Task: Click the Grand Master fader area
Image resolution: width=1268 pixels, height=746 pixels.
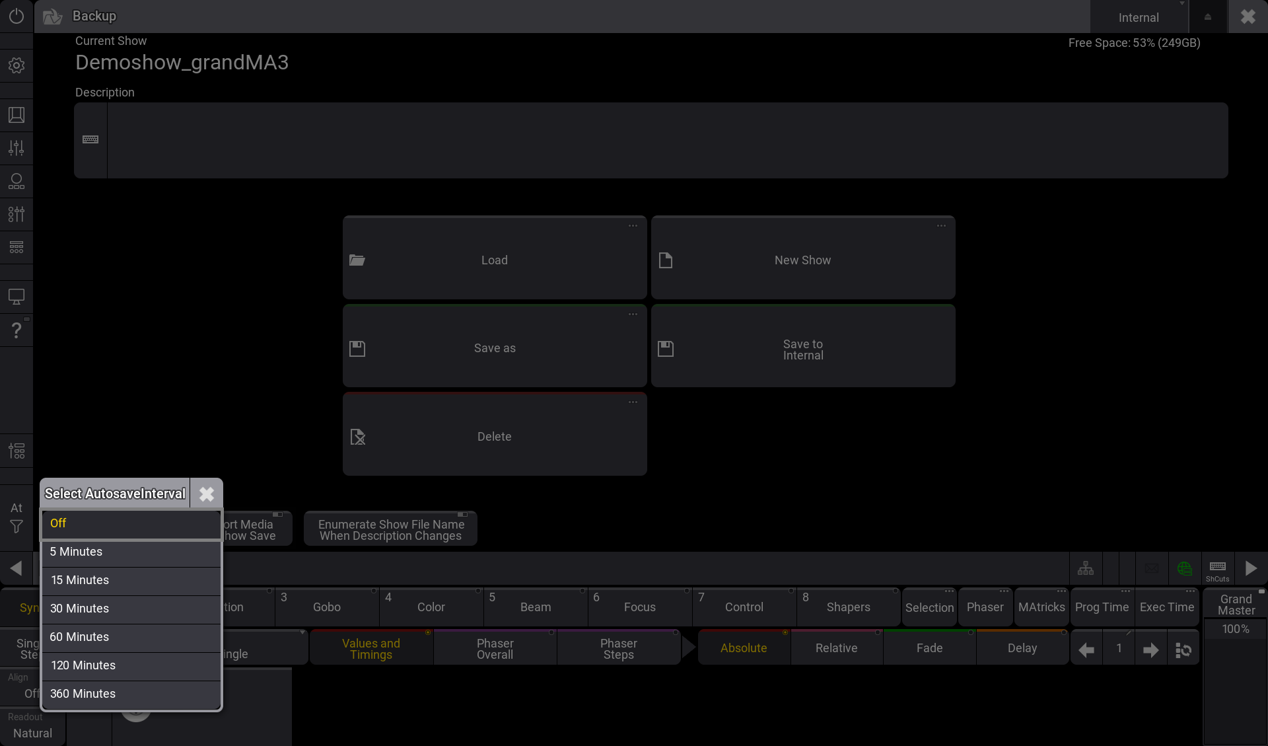Action: click(1235, 687)
